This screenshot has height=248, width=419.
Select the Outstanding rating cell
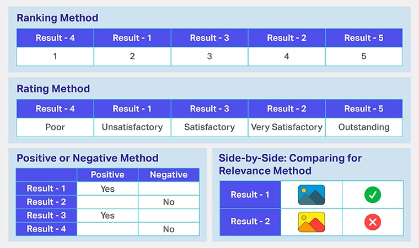point(364,127)
